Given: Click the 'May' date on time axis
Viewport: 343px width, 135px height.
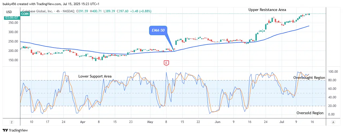Looking at the screenshot, I should click(x=150, y=122).
